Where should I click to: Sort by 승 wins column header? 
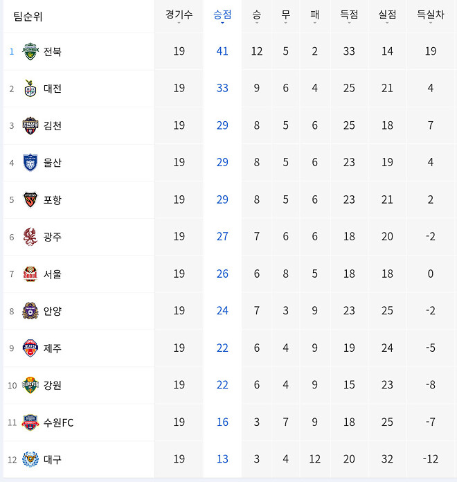point(257,15)
